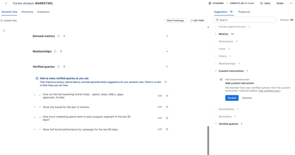
Task: Click the add custom instruction icon
Action: pos(221,80)
